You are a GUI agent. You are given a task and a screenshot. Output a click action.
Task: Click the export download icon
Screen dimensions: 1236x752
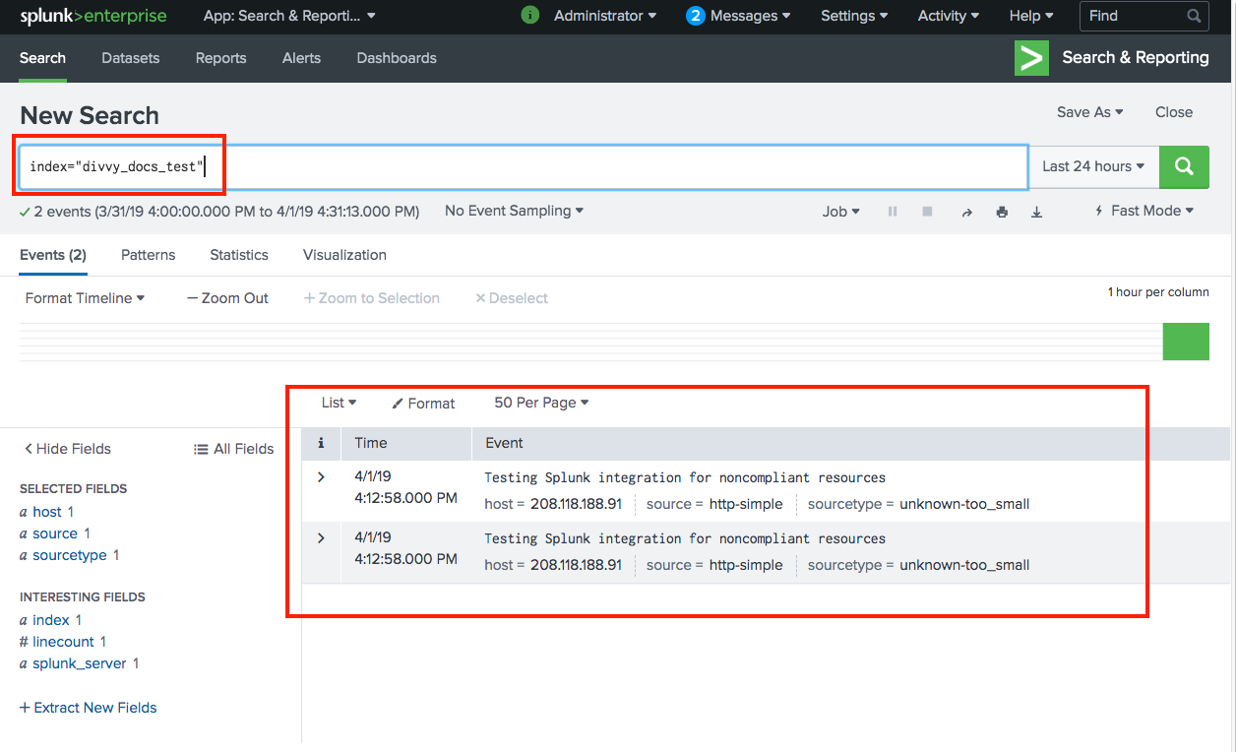[x=1036, y=212]
